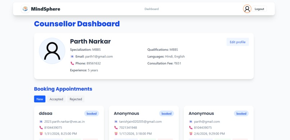Click email icon beside tanishjain020205@gmail.com
Image resolution: width=290 pixels, height=140 pixels.
click(x=116, y=122)
